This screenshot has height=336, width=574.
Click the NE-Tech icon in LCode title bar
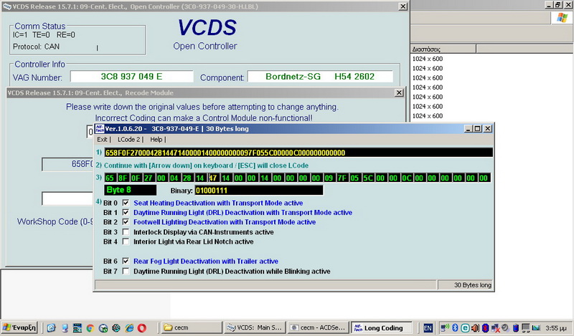100,129
